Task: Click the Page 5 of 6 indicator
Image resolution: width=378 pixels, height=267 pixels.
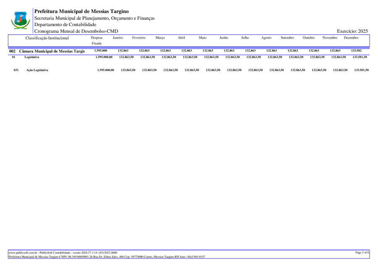Action: (x=362, y=252)
